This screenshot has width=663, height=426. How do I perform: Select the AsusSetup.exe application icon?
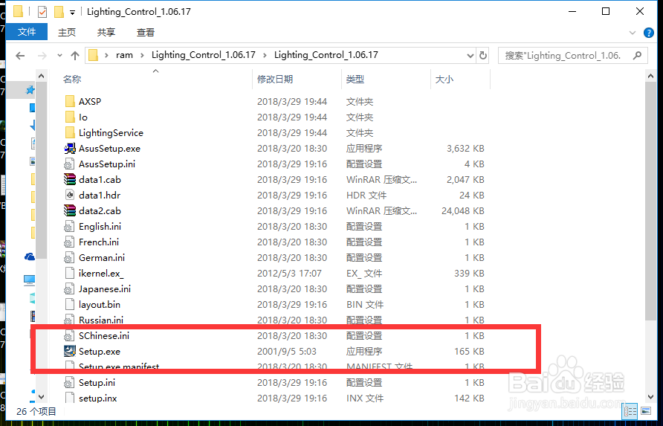pos(70,149)
